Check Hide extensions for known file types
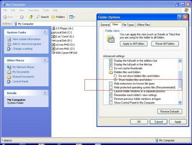Viewport: 192px width, 145px height. (111, 84)
